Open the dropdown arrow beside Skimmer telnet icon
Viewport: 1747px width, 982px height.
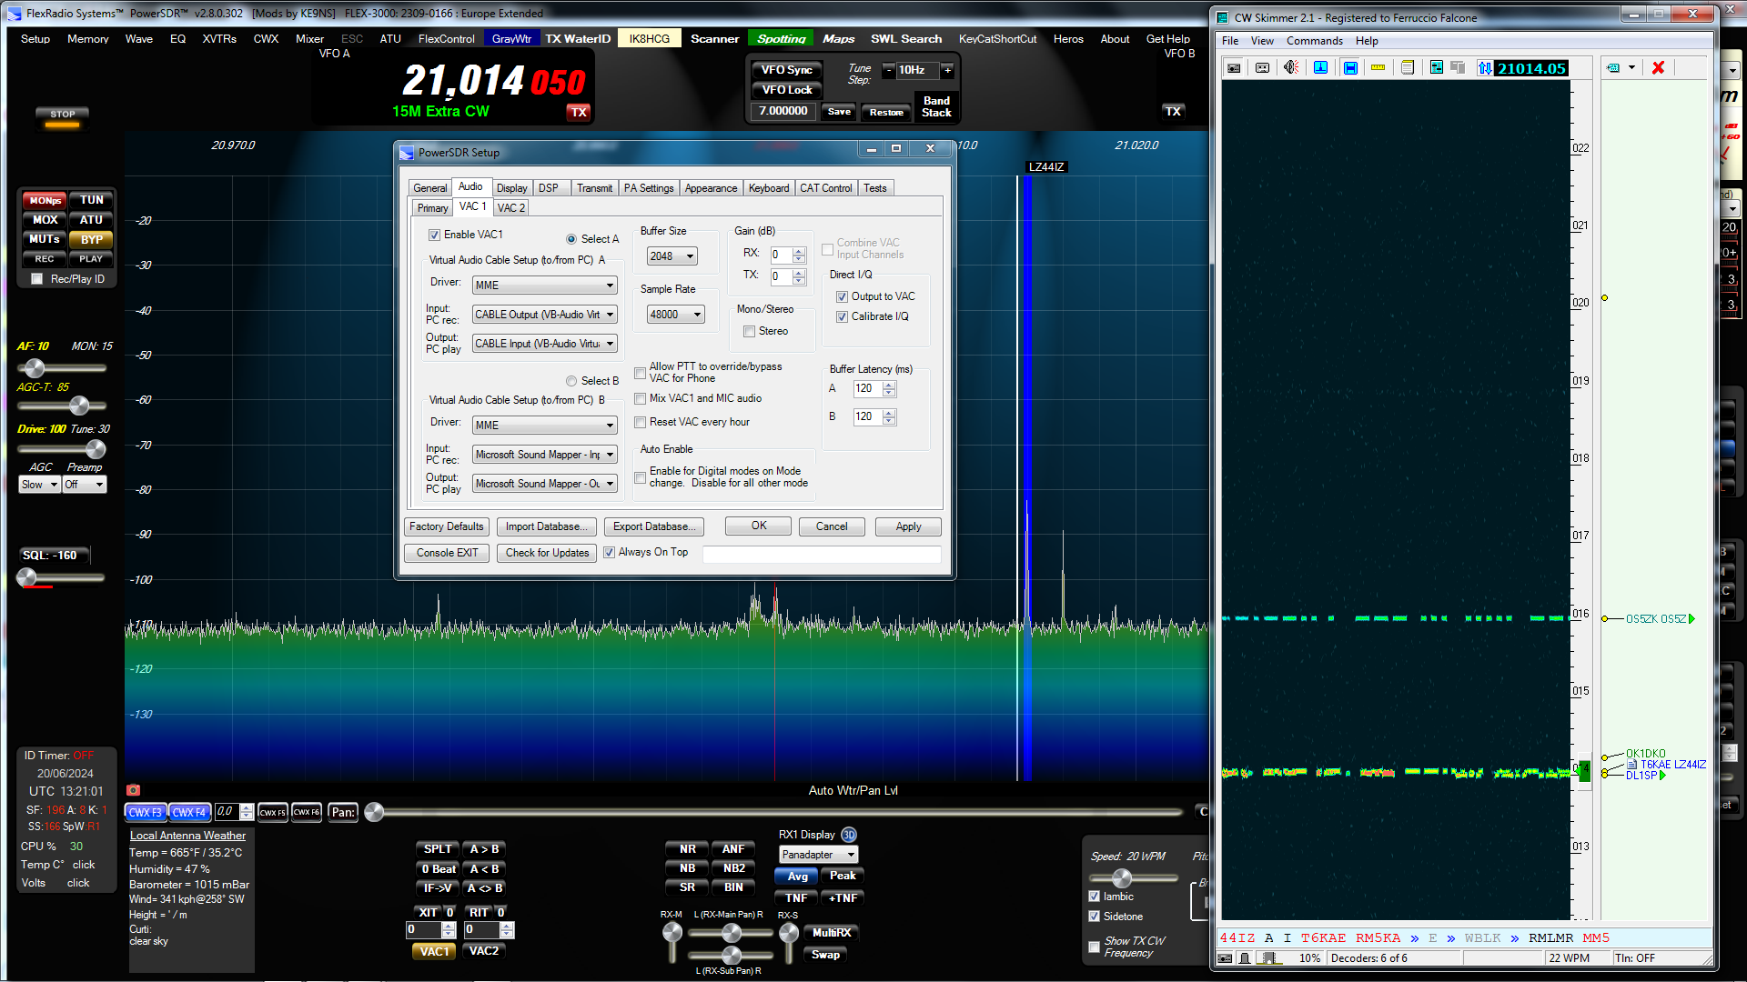[x=1631, y=68]
